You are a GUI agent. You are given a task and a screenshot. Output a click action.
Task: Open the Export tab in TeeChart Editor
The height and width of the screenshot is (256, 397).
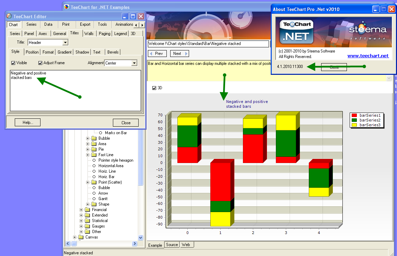[x=85, y=25]
